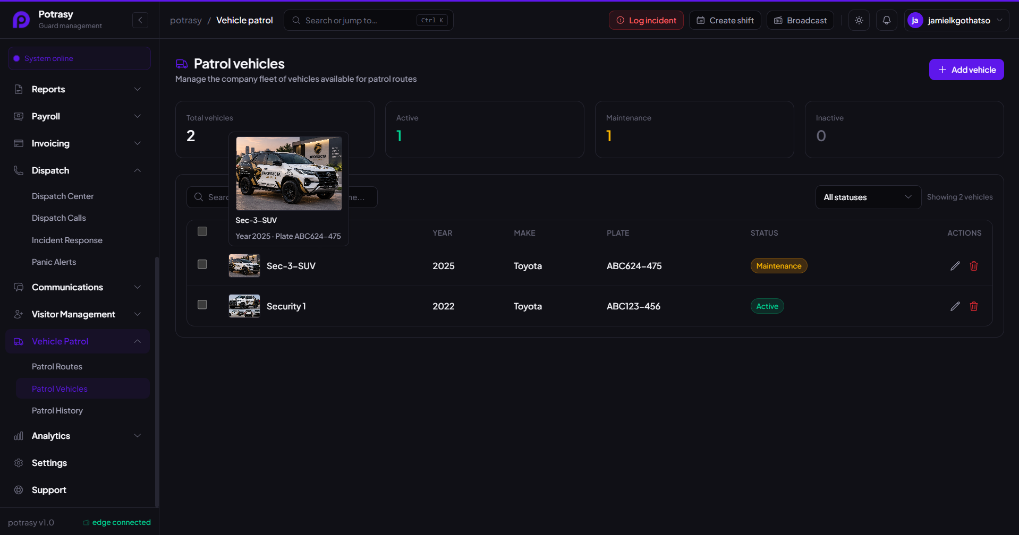Click the Maintenance status badge
1019x535 pixels.
(x=779, y=266)
